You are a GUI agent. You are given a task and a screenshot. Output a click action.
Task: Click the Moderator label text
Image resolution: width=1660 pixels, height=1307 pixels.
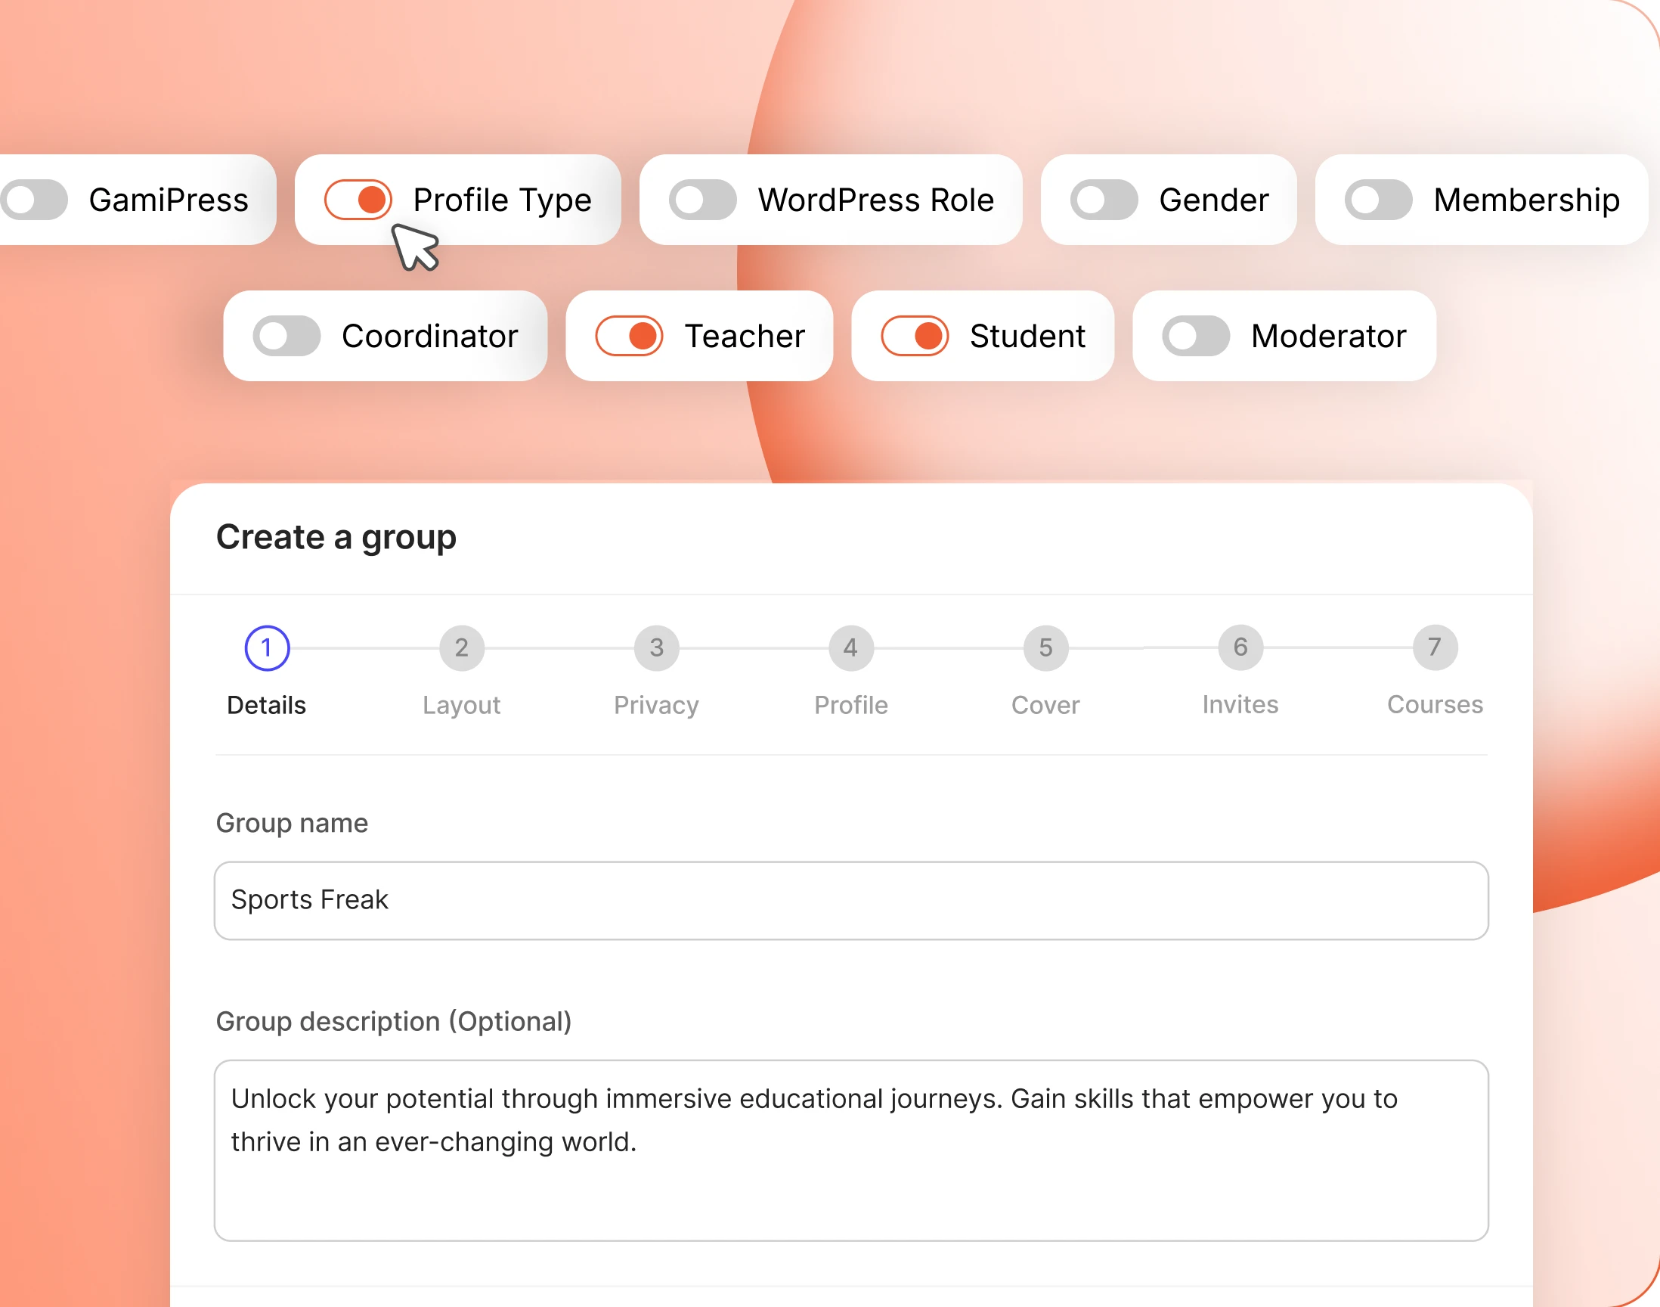click(1329, 336)
